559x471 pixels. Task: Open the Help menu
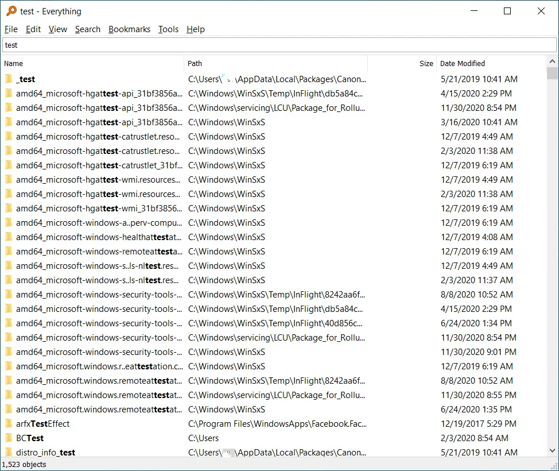(x=196, y=29)
